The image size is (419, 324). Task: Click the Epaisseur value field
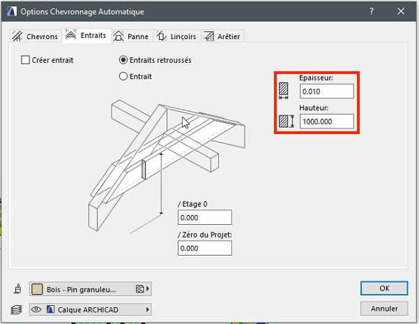tap(326, 91)
